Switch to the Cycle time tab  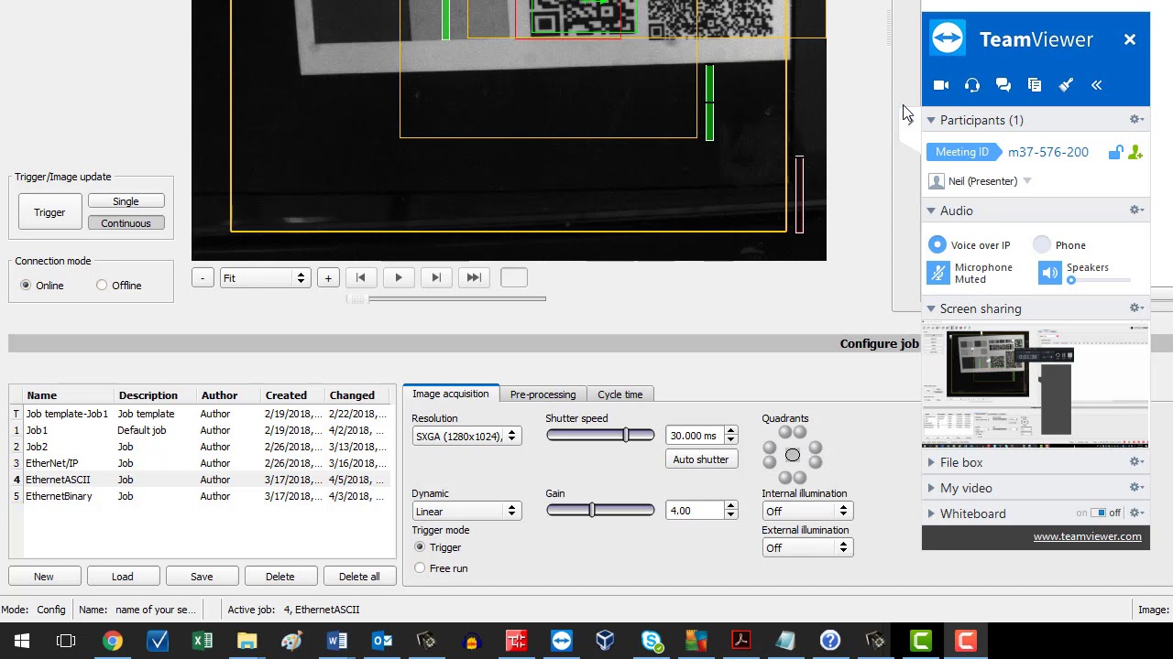619,394
